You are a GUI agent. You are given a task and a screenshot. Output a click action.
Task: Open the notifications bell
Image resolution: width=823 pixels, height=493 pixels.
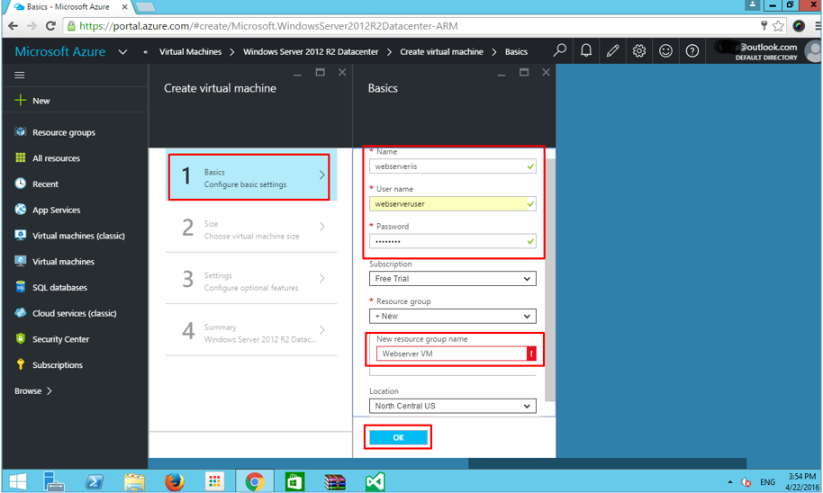[586, 51]
